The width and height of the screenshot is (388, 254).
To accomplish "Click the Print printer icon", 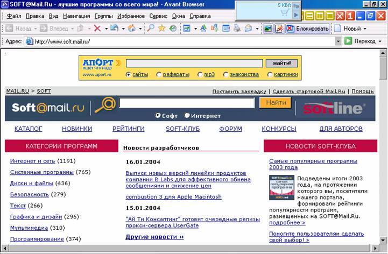I will (x=237, y=28).
